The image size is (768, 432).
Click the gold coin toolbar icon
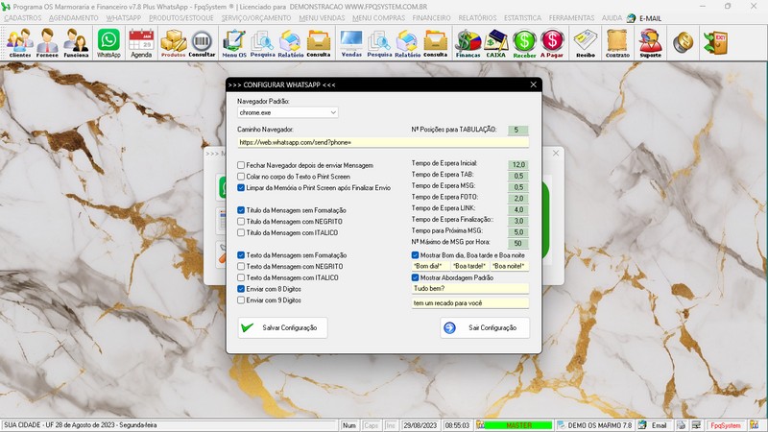(x=683, y=42)
